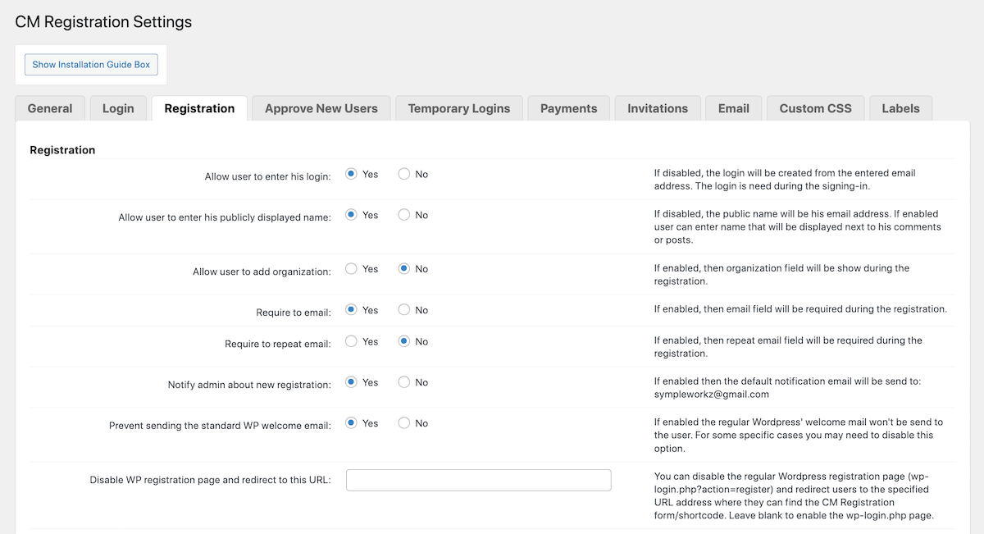Select No for Allow user to enter his login

(403, 174)
